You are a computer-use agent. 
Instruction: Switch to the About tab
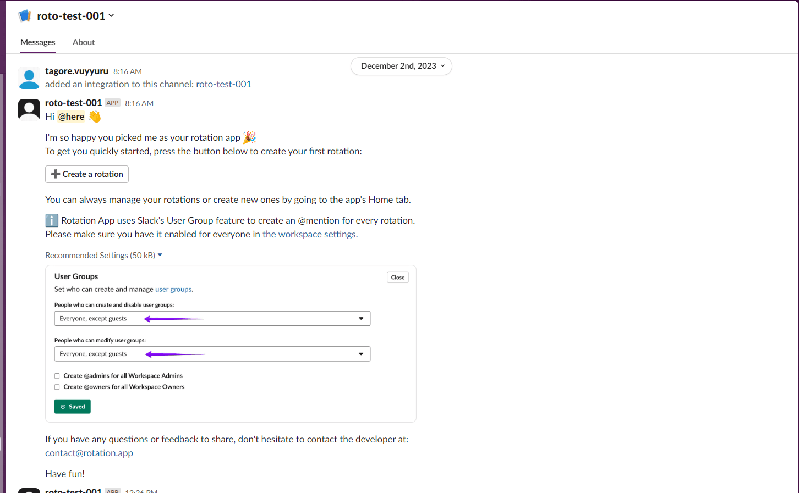pyautogui.click(x=84, y=42)
